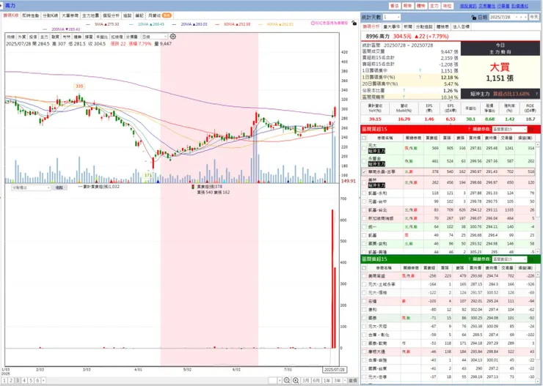The height and width of the screenshot is (386, 543).
Task: Check the 美商高盛 seller row checkbox
Action: point(364,276)
